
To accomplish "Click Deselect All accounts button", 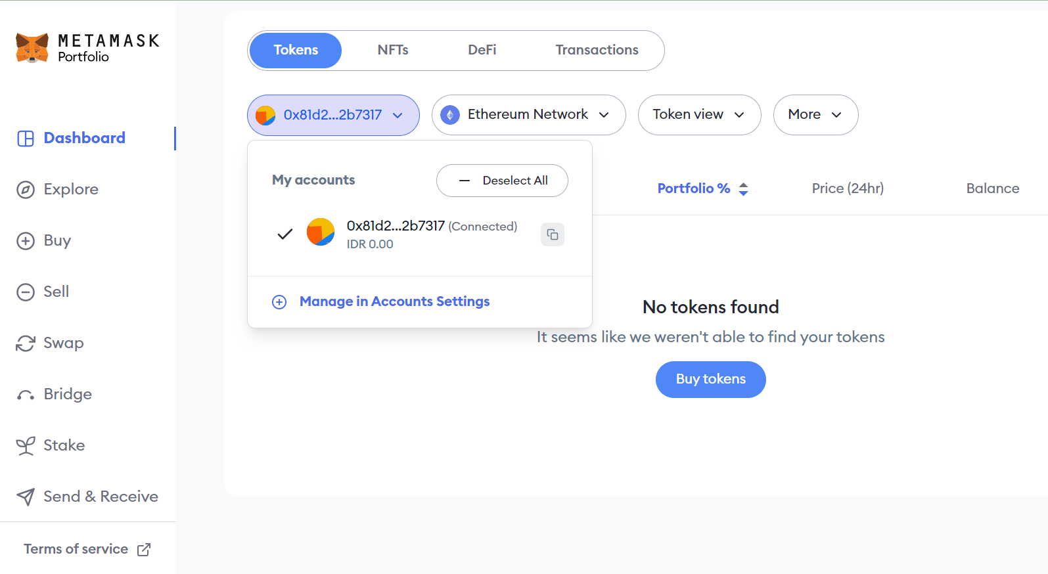I will click(502, 181).
